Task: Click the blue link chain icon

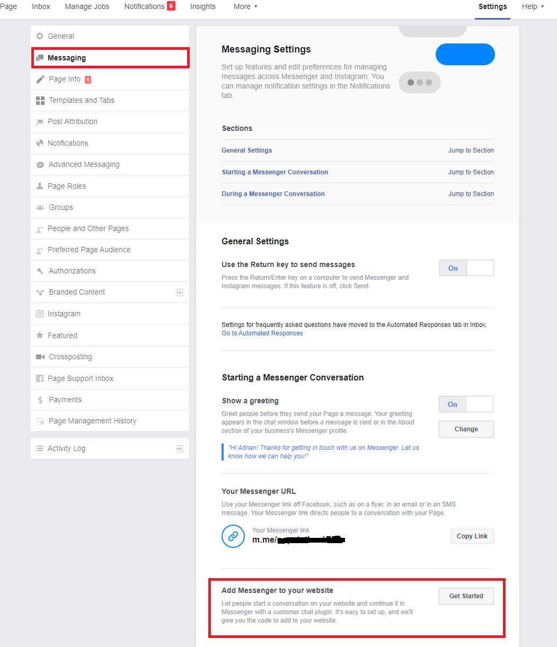Action: click(x=233, y=536)
